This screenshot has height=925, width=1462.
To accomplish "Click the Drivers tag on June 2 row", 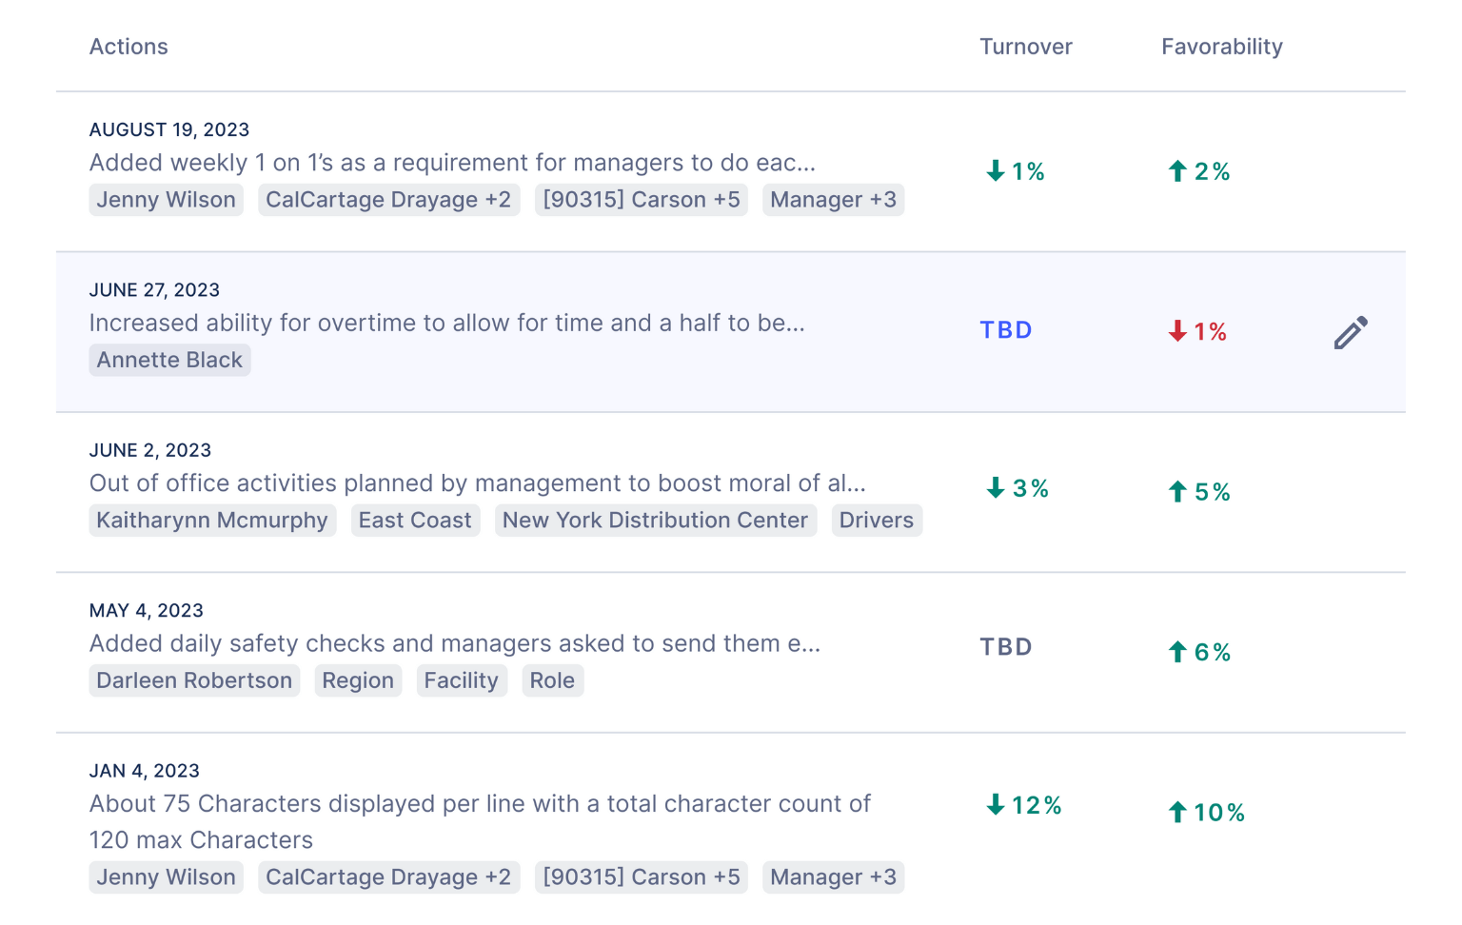I will tap(876, 520).
